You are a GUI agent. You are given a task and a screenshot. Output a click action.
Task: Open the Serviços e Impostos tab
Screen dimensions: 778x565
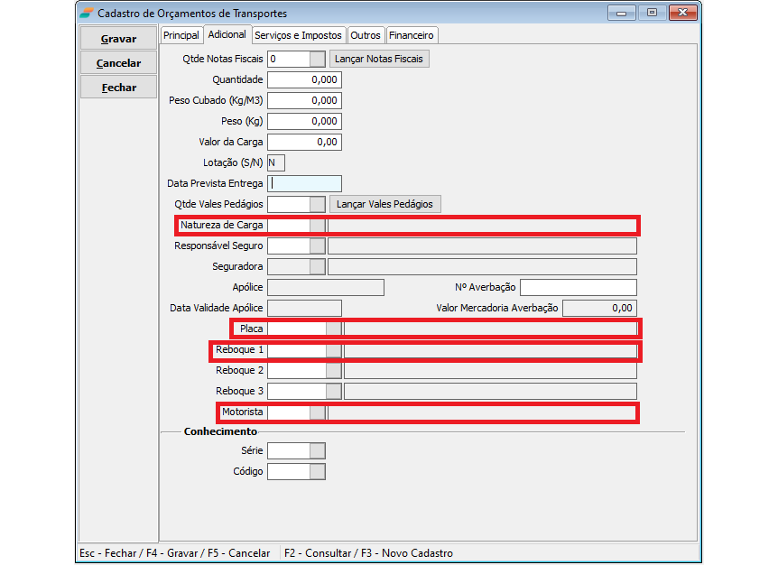click(x=298, y=35)
